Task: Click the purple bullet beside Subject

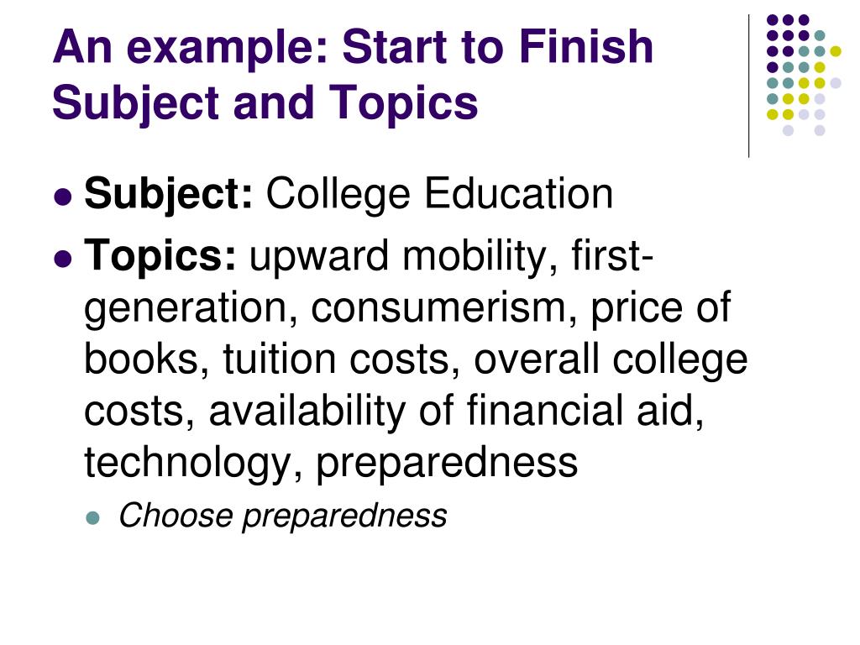Action: pyautogui.click(x=64, y=196)
